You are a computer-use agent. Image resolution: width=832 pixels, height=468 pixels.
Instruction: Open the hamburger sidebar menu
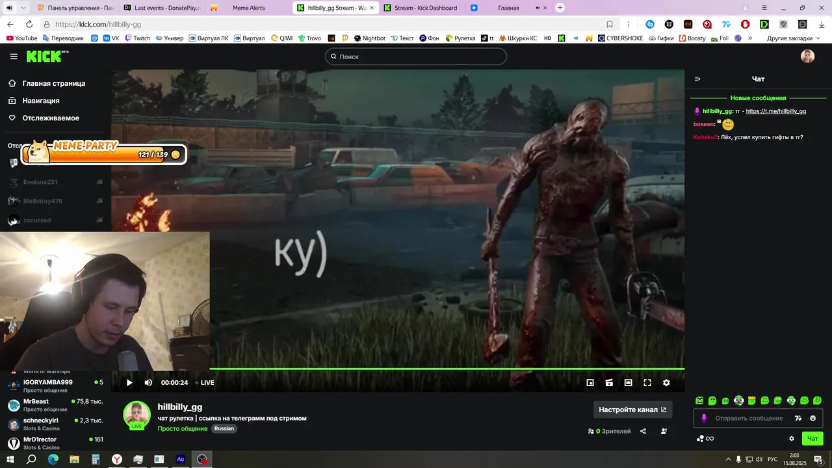pos(14,57)
